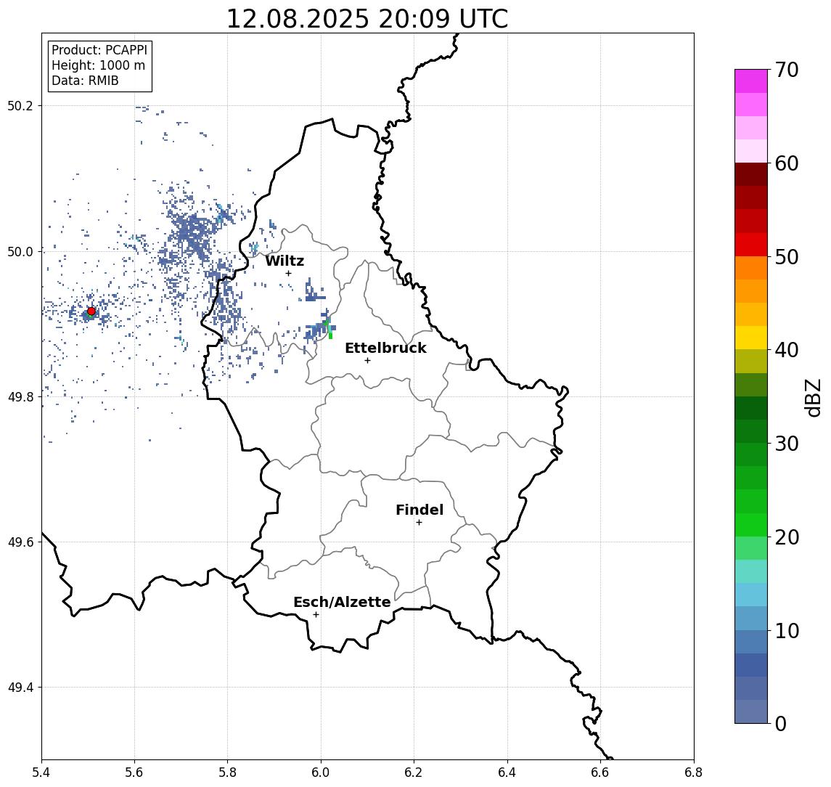Image resolution: width=831 pixels, height=787 pixels.
Task: Click the latitude tick label 50.0
Action: point(20,251)
